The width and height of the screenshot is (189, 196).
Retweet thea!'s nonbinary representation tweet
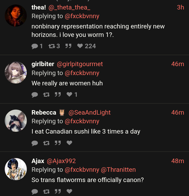click(51, 46)
